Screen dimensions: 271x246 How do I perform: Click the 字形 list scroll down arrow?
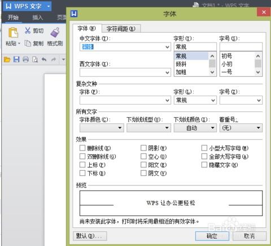point(212,72)
